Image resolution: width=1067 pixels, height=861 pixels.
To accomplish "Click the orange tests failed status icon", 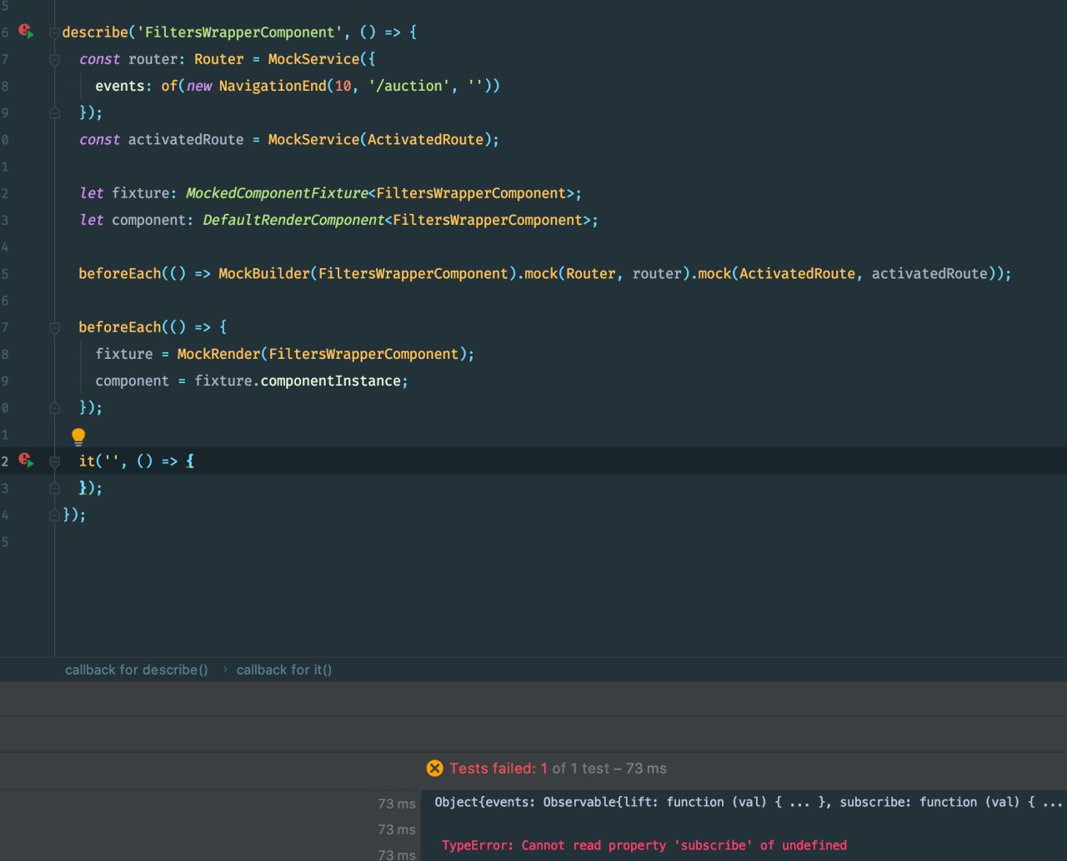I will point(434,769).
